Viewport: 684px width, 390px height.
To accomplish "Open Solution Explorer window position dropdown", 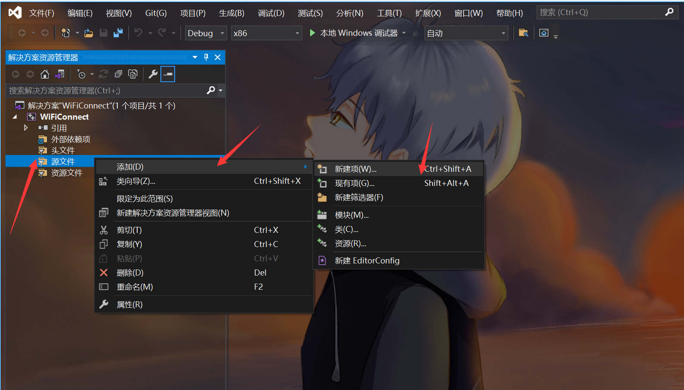I will point(195,57).
